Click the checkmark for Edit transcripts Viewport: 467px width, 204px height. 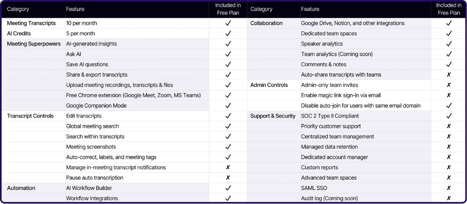228,116
